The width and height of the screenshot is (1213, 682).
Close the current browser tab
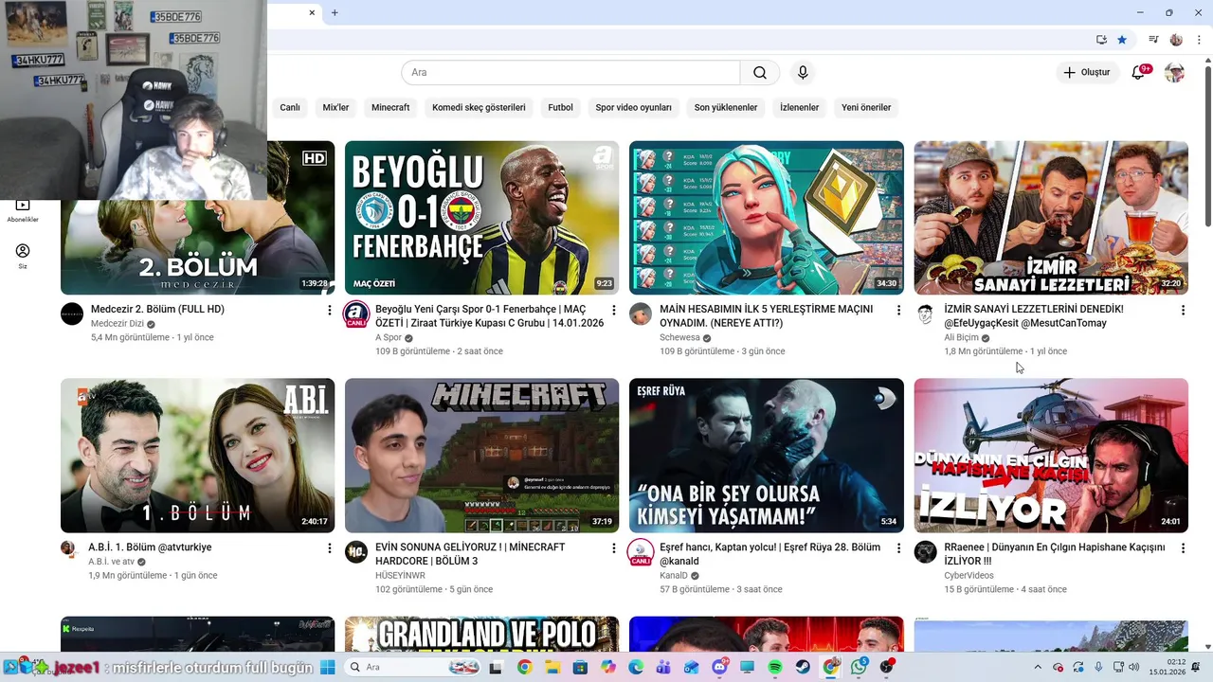pyautogui.click(x=312, y=12)
